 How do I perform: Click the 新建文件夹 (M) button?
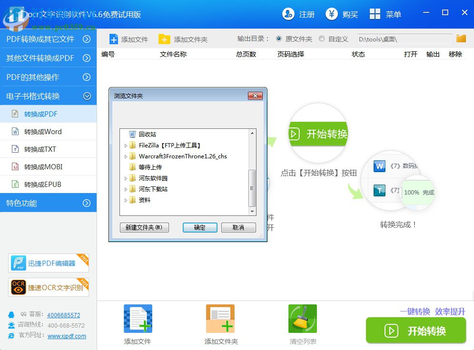(144, 227)
